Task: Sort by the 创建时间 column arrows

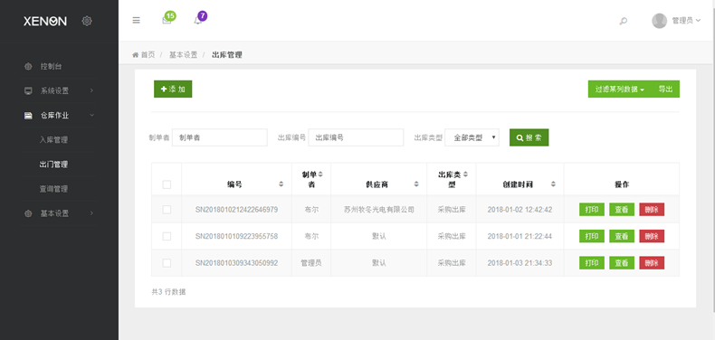Action: coord(553,184)
